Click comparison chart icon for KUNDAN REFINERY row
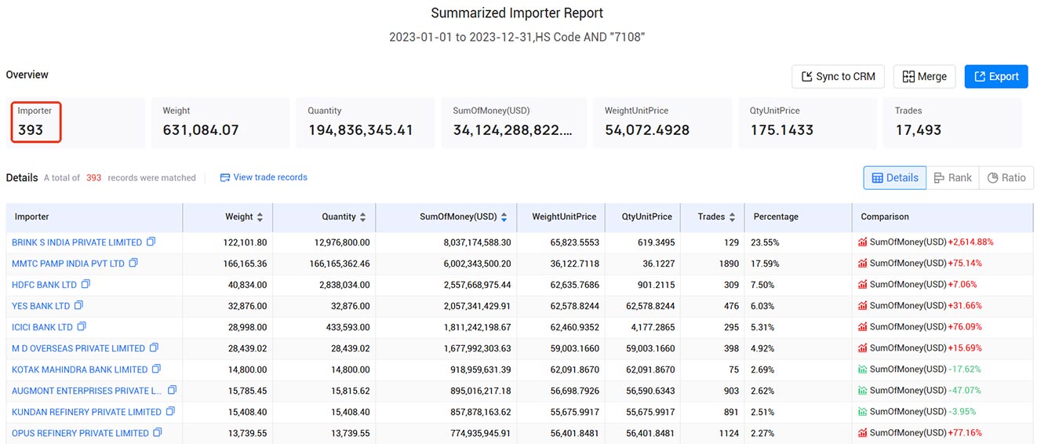The width and height of the screenshot is (1037, 444). click(863, 412)
